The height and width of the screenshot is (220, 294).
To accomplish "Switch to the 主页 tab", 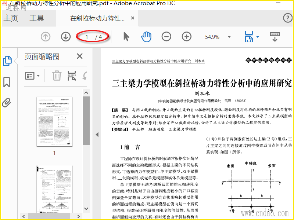I will tap(11, 18).
